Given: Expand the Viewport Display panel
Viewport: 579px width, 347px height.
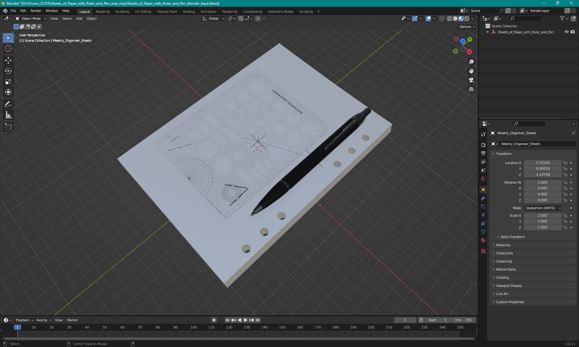Looking at the screenshot, I should tap(509, 286).
